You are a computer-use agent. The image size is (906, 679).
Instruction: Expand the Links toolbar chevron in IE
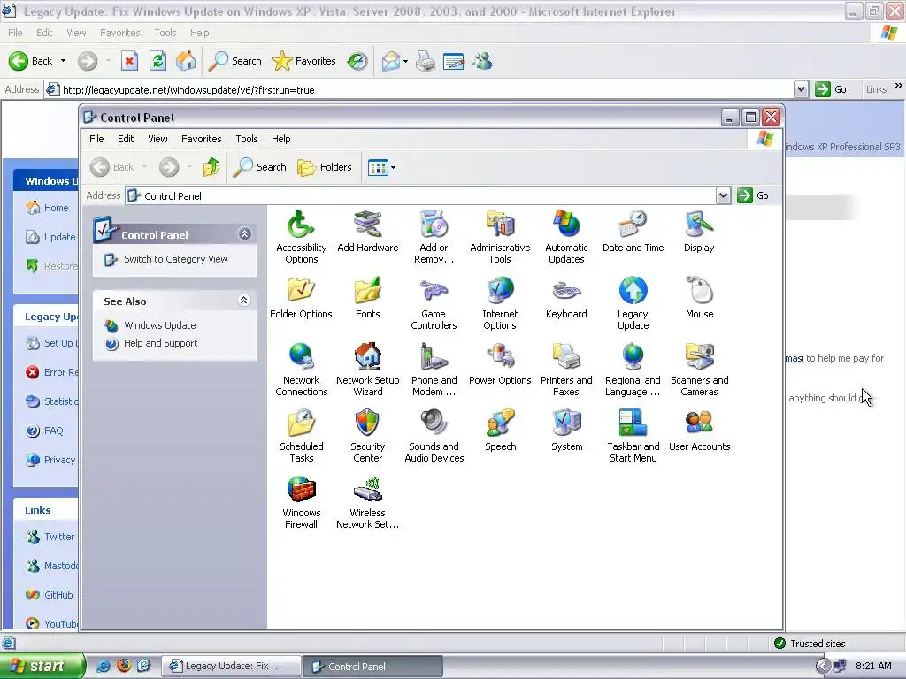pos(899,86)
